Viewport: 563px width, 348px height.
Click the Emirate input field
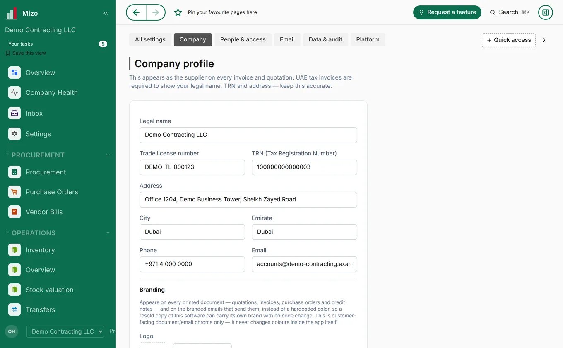point(304,232)
